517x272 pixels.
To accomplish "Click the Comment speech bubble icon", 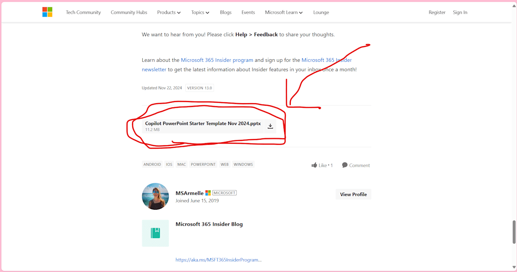I will click(x=345, y=165).
